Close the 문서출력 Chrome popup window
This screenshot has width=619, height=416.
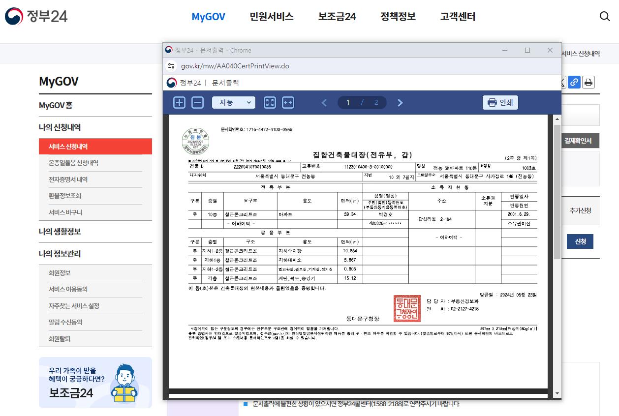pyautogui.click(x=550, y=50)
